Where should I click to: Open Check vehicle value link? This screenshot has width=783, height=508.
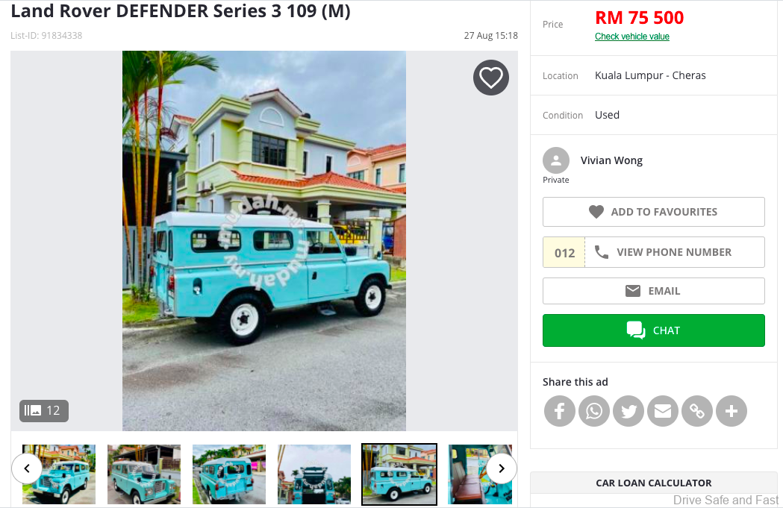coord(631,37)
